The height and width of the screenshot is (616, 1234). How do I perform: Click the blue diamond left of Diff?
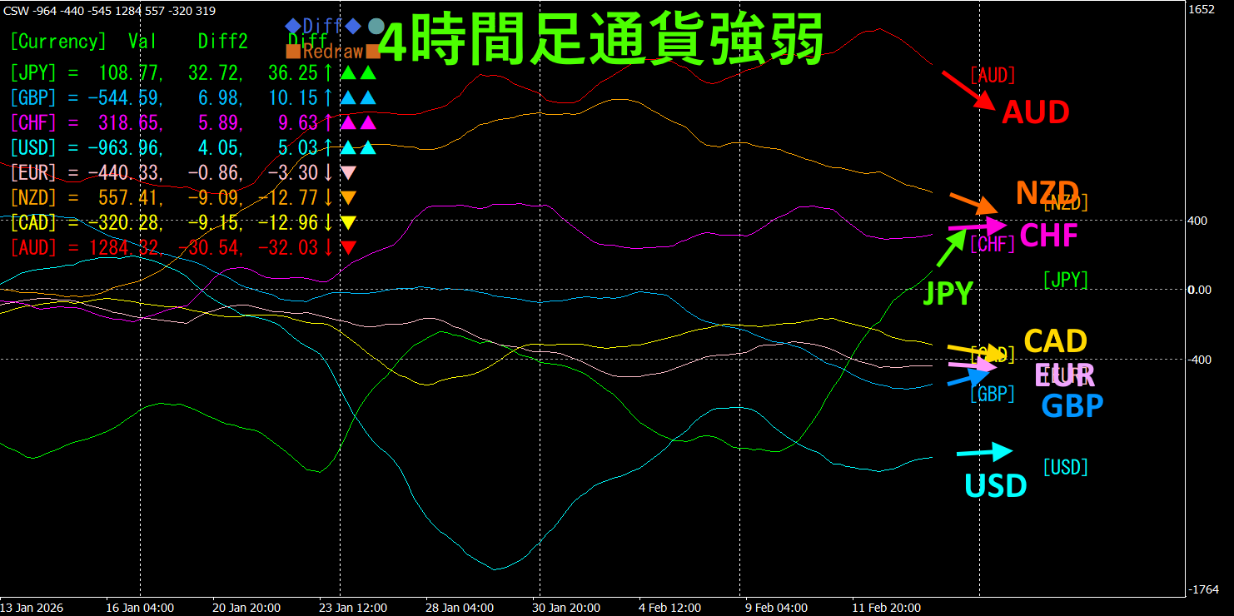click(x=293, y=26)
